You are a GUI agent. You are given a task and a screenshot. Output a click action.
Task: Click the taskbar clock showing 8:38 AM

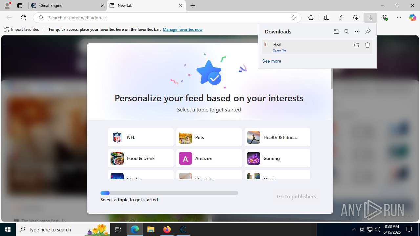[392, 229]
